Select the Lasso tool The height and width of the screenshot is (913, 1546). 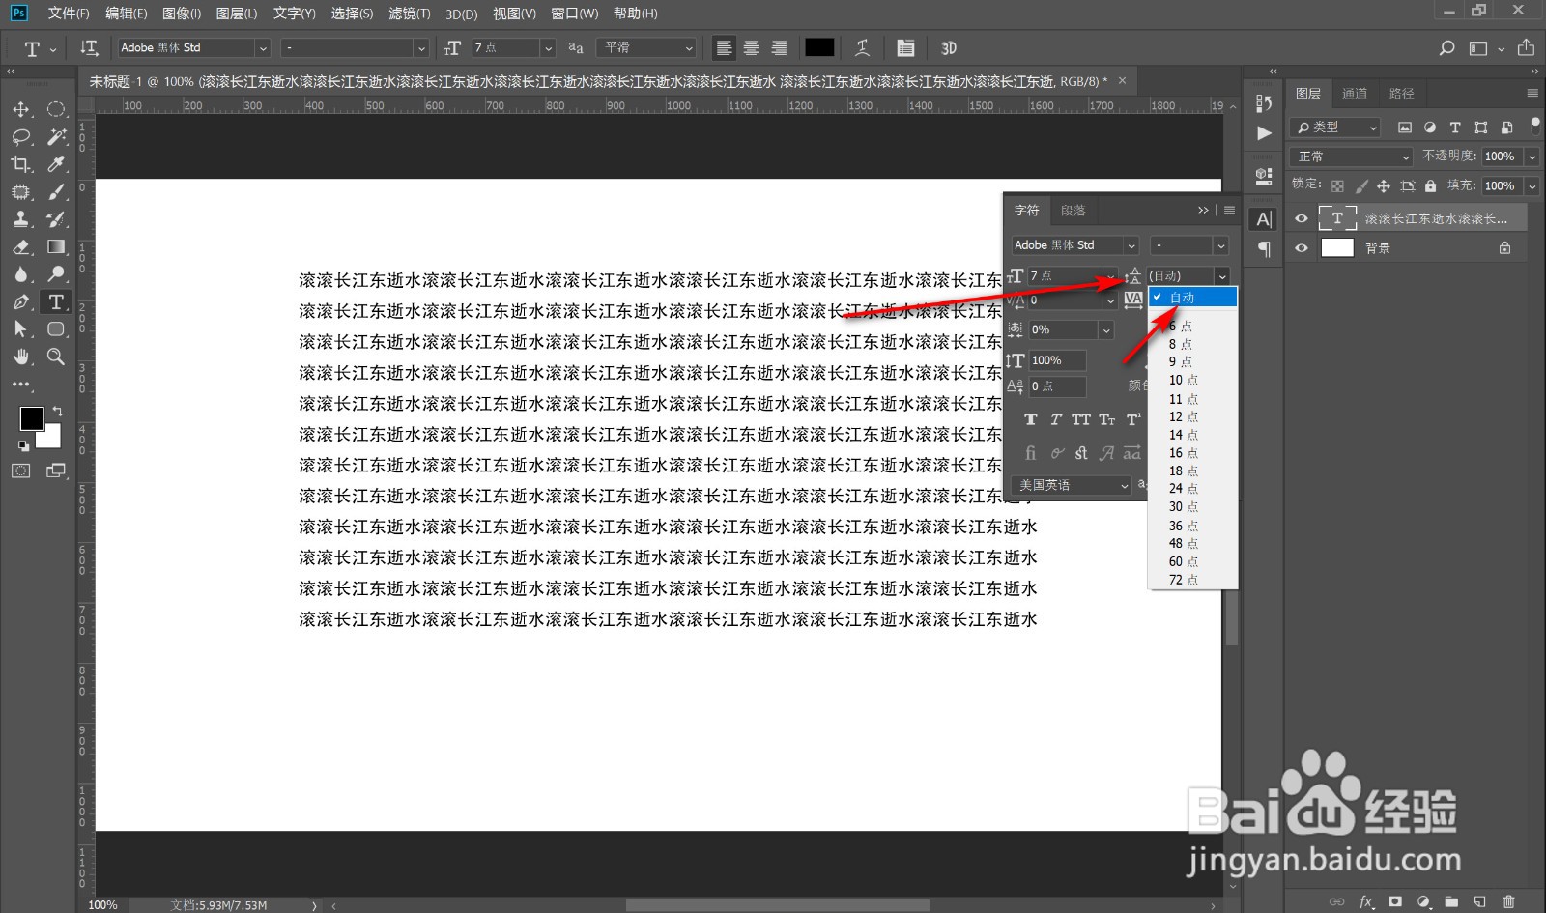click(21, 137)
